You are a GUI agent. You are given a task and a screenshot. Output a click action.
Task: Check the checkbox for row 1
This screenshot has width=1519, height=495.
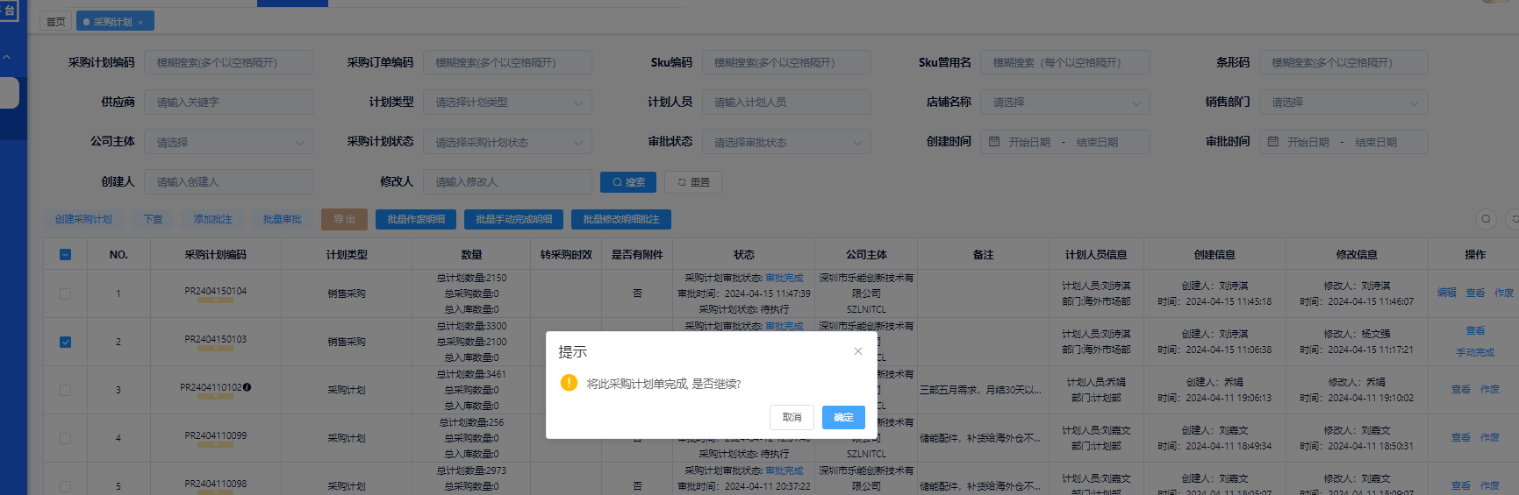[x=66, y=294]
